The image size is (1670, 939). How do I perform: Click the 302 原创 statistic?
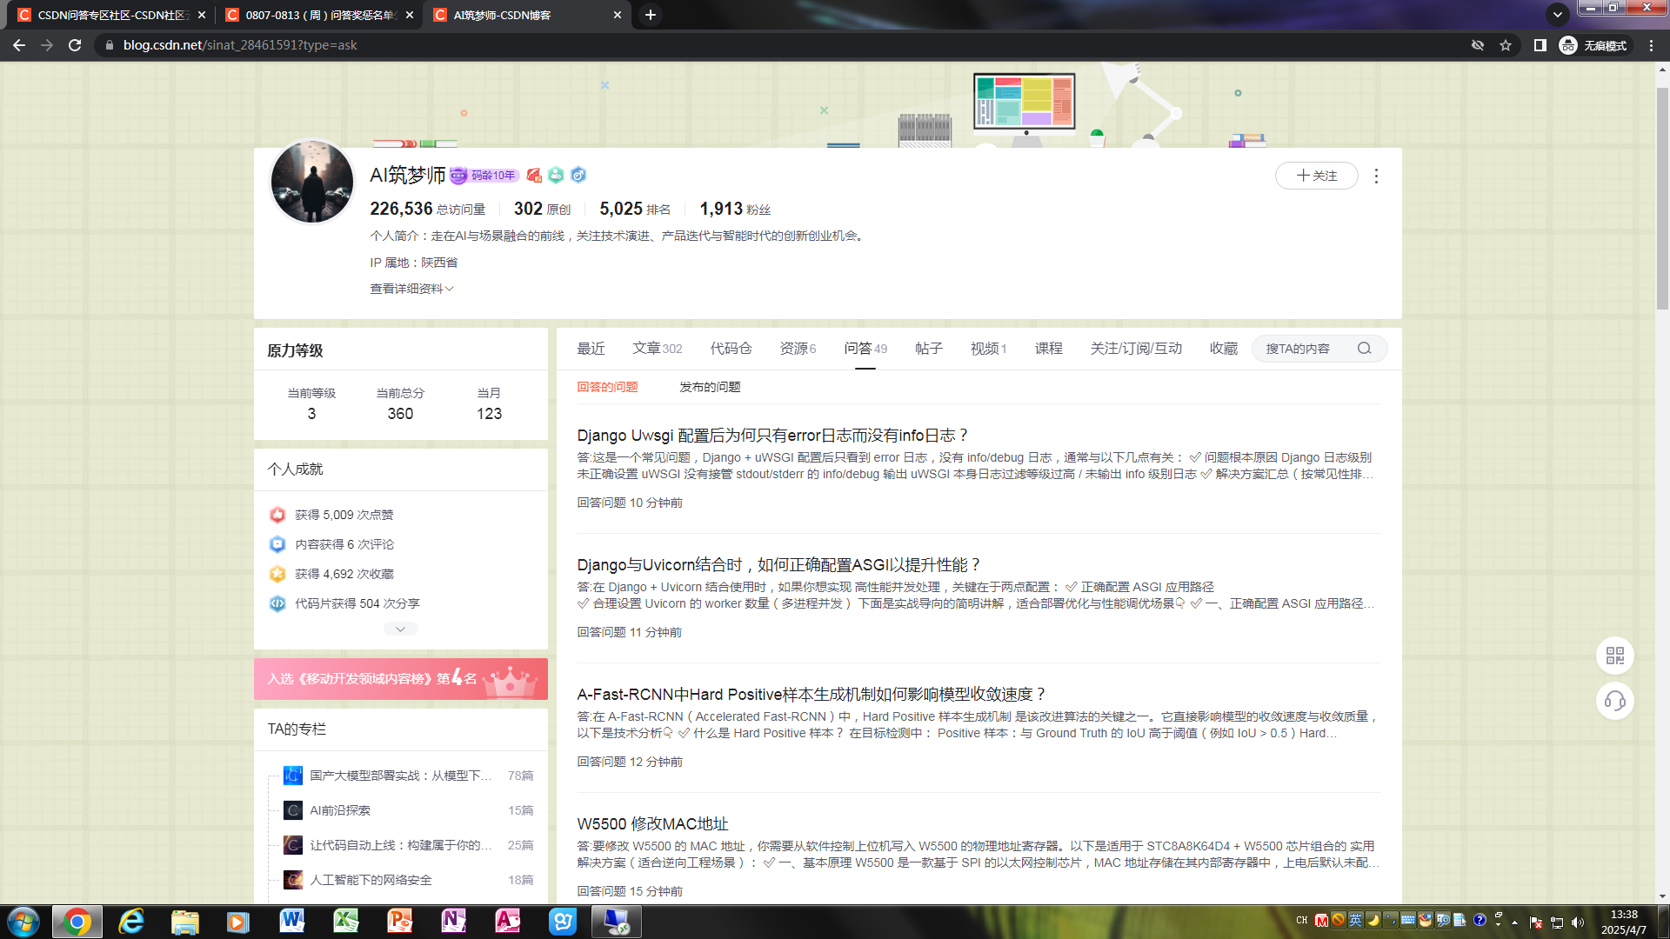542,209
